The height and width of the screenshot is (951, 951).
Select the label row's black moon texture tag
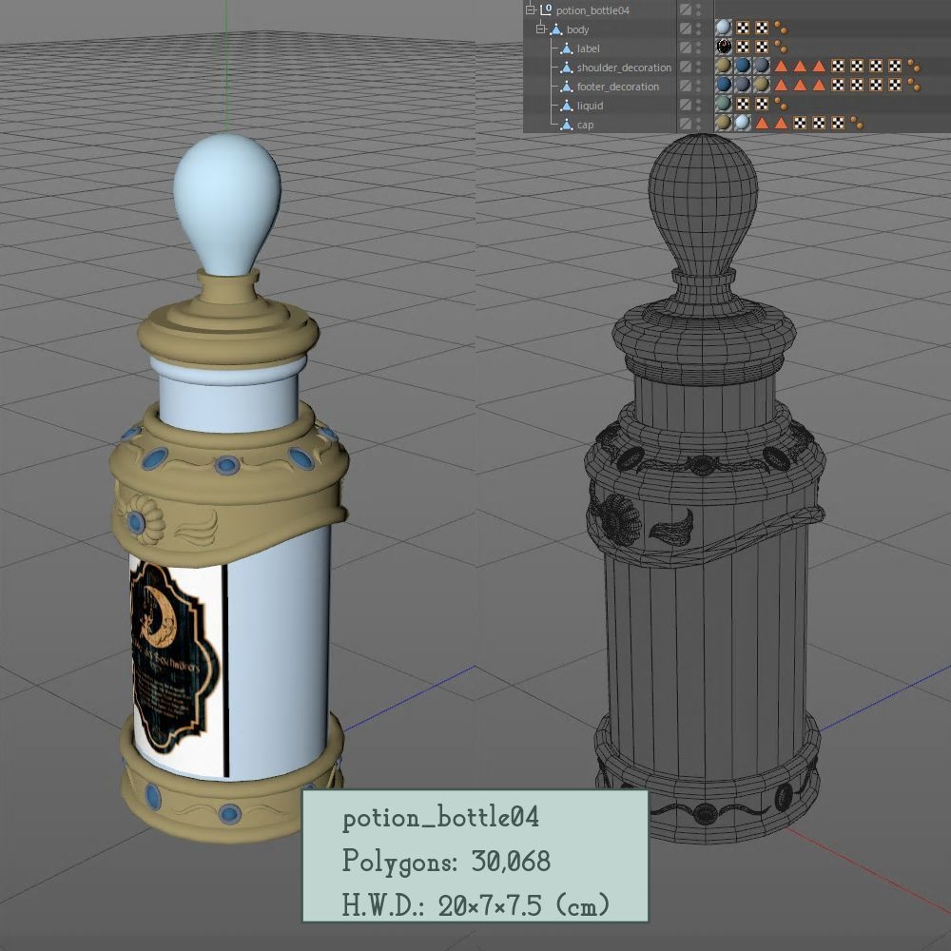pos(723,47)
